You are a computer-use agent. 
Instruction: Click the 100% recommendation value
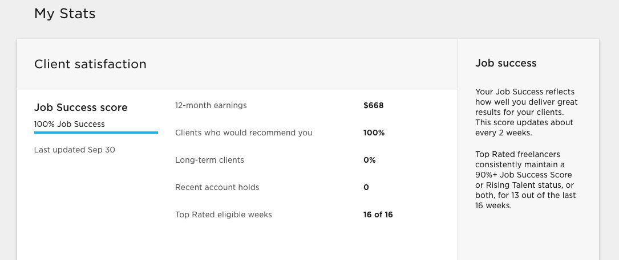374,133
